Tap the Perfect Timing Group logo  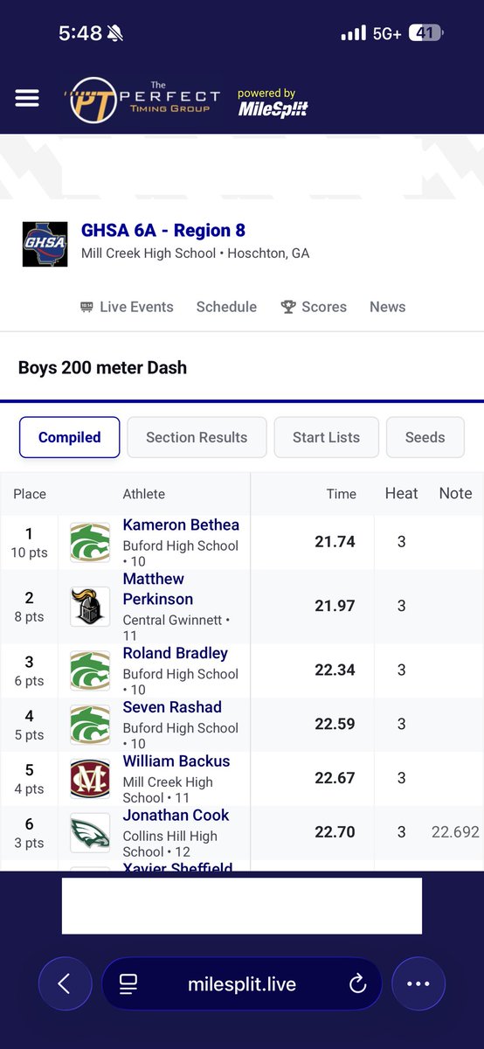pyautogui.click(x=146, y=100)
